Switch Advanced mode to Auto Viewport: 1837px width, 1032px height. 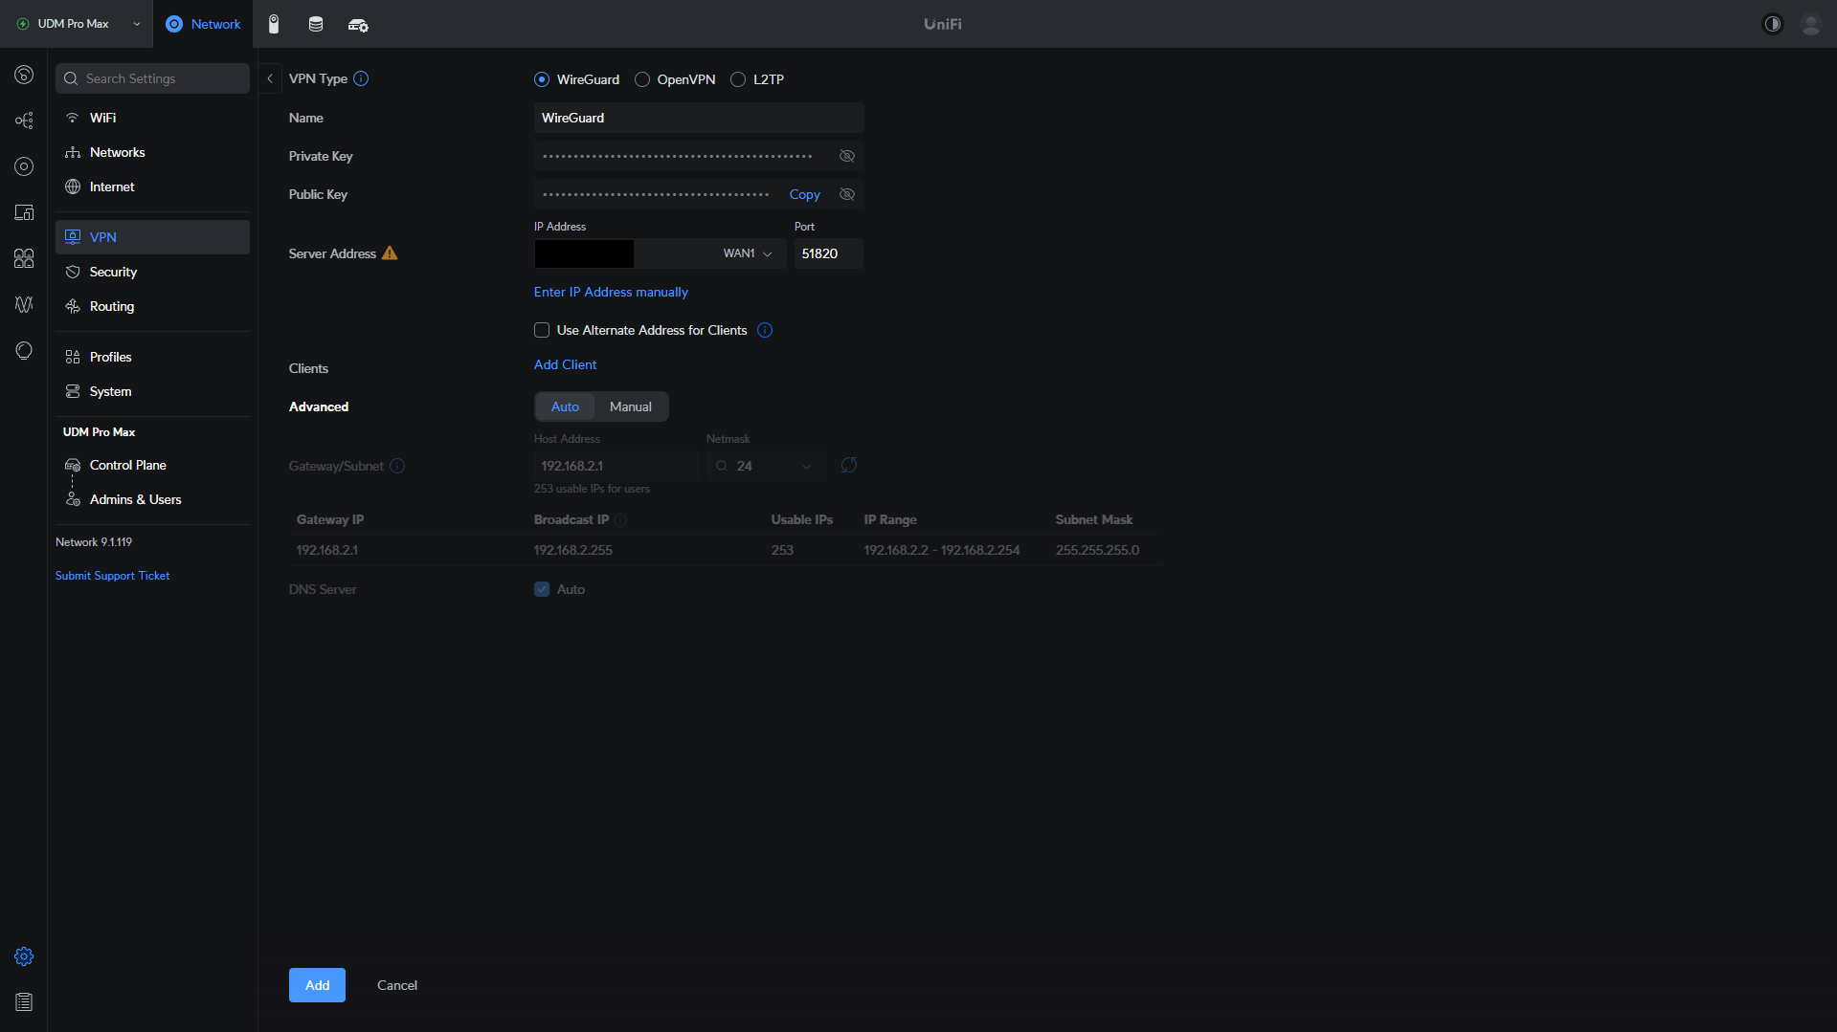[565, 406]
